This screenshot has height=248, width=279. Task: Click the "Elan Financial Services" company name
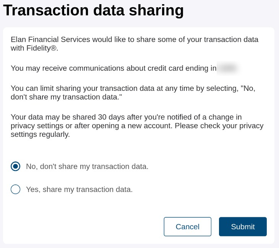coord(50,39)
